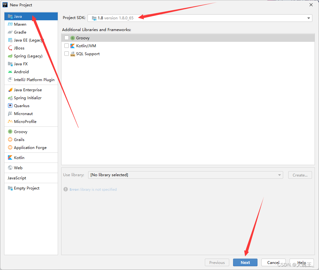Select Maven project type
Viewport: 319px width, 270px height.
[31, 24]
